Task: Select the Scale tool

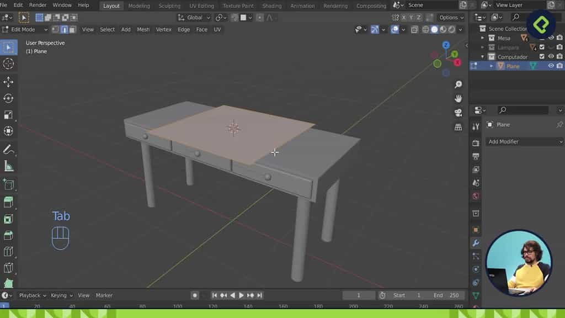Action: click(x=8, y=114)
